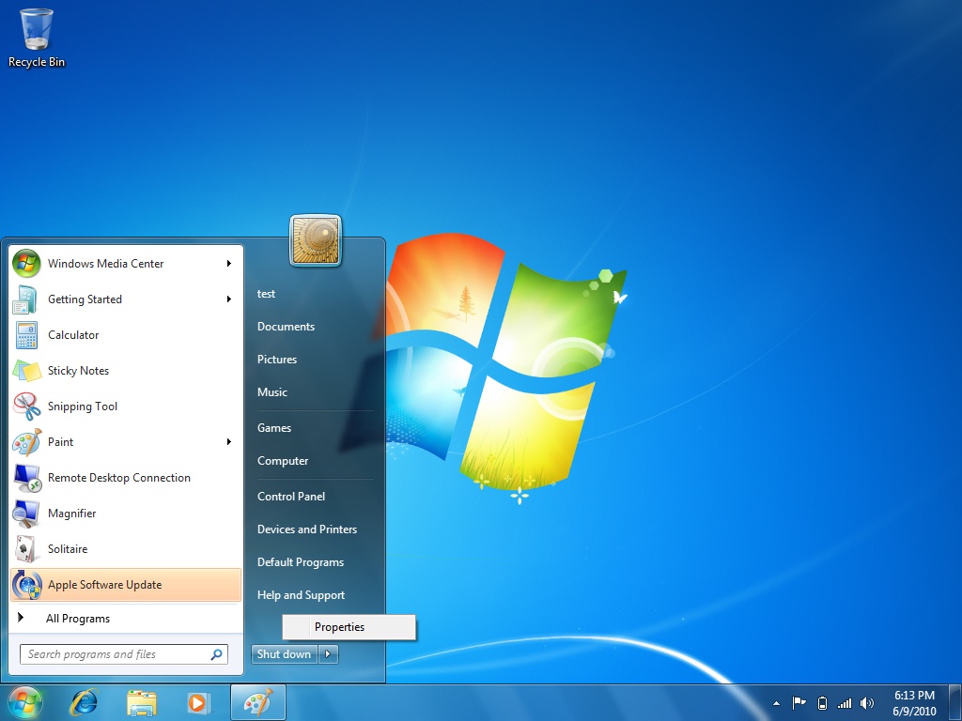Click the user account picture
This screenshot has width=962, height=721.
[x=316, y=240]
